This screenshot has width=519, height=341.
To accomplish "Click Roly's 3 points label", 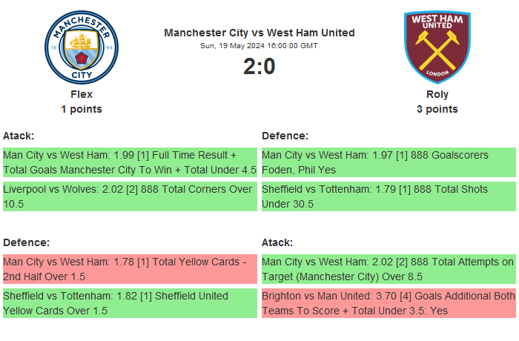I will pyautogui.click(x=437, y=109).
